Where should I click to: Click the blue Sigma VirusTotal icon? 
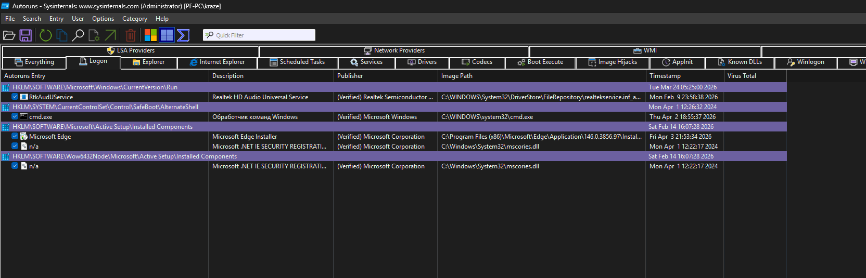183,35
